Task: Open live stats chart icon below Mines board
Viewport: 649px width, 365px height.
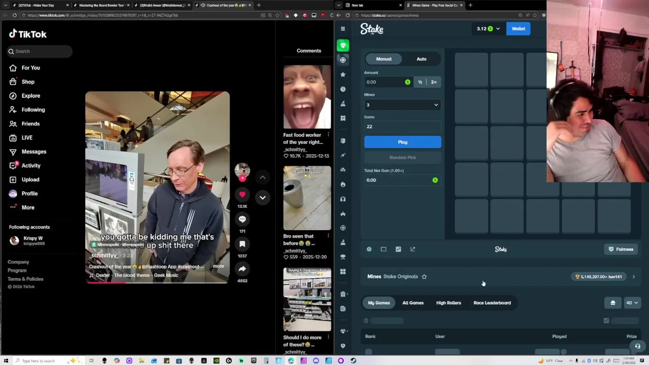Action: (x=398, y=249)
